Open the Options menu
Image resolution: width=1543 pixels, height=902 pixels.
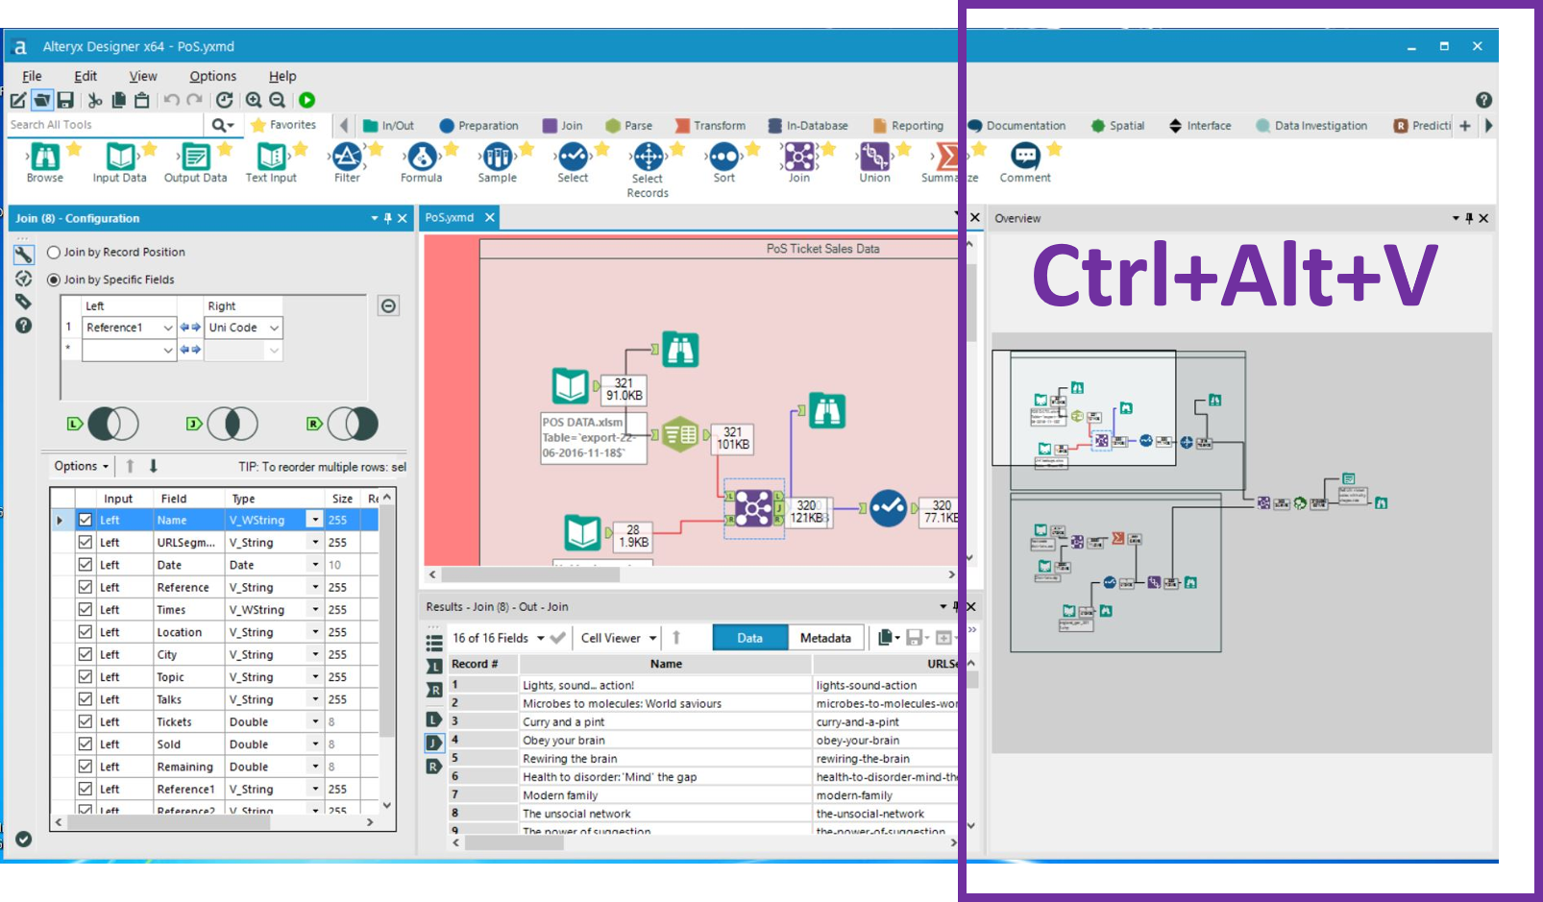(212, 76)
